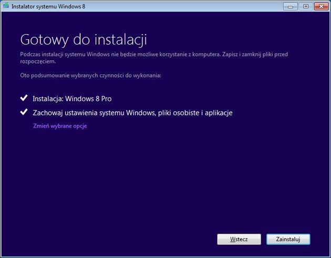331x258 pixels.
Task: Click the 'Gotowy do instalacji' heading
Action: point(84,40)
